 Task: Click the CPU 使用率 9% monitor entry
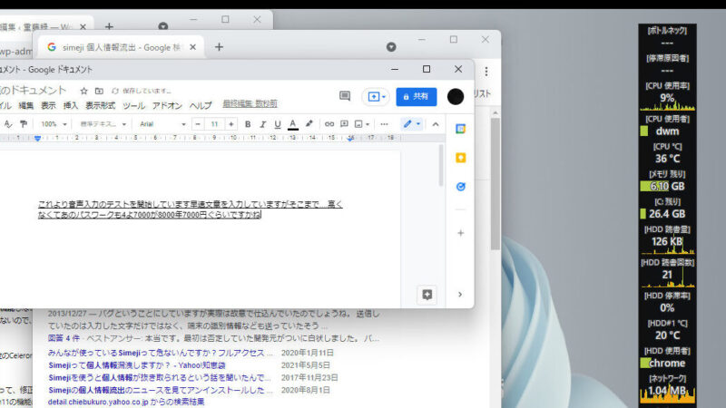667,96
